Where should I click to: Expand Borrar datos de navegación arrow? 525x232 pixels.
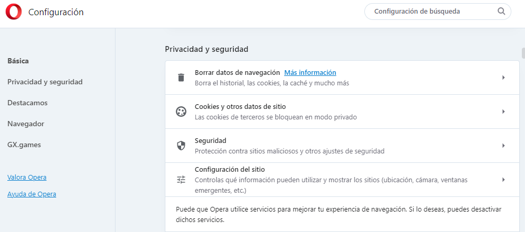pos(503,78)
